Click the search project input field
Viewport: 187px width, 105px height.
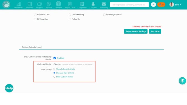point(129,5)
